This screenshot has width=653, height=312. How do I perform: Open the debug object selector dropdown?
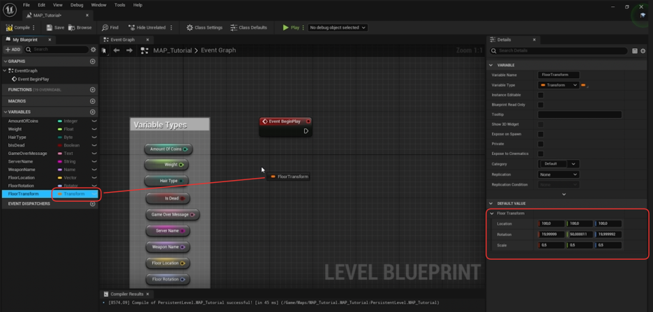tap(338, 27)
